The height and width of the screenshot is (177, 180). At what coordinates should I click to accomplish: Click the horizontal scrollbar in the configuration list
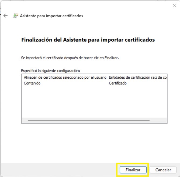(x=89, y=120)
